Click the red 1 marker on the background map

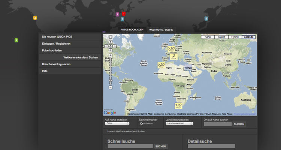pyautogui.click(x=124, y=13)
